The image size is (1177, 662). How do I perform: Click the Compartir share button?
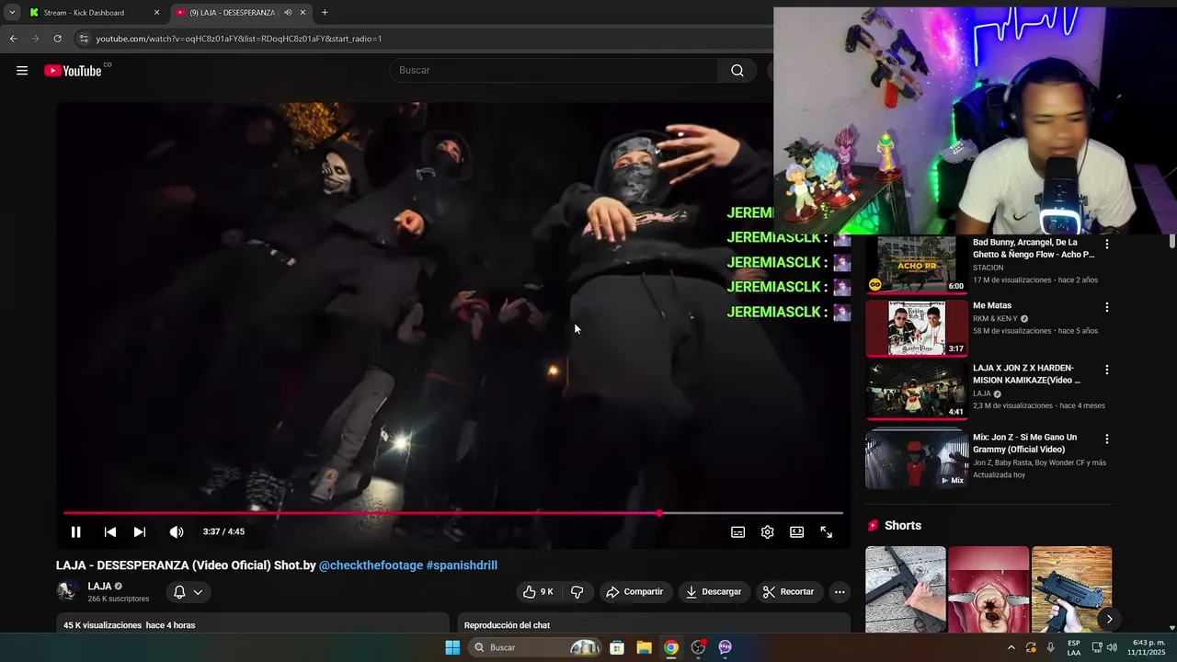coord(634,592)
